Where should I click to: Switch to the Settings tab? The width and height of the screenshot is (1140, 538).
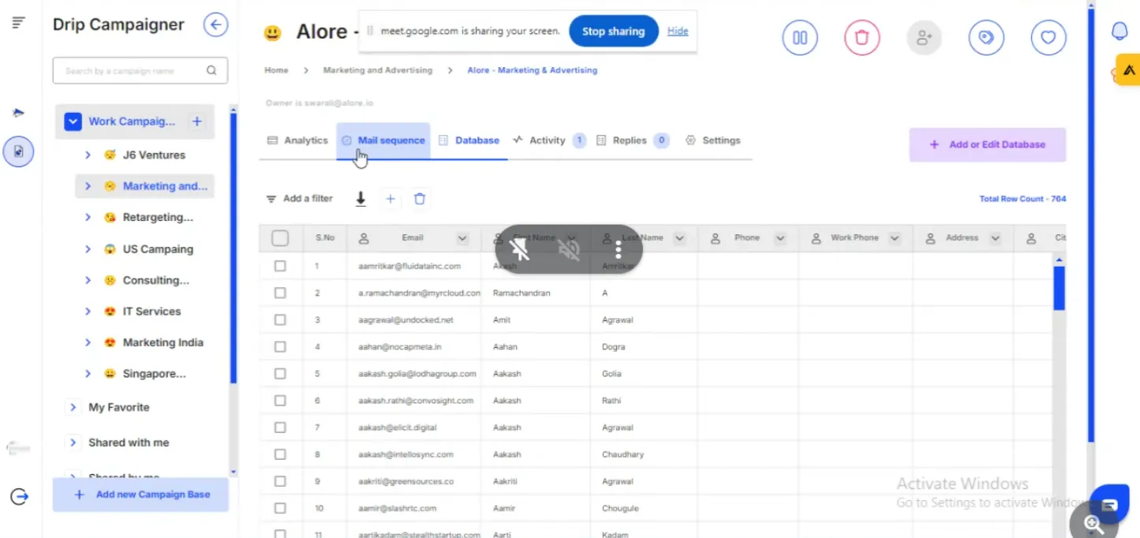pos(713,140)
